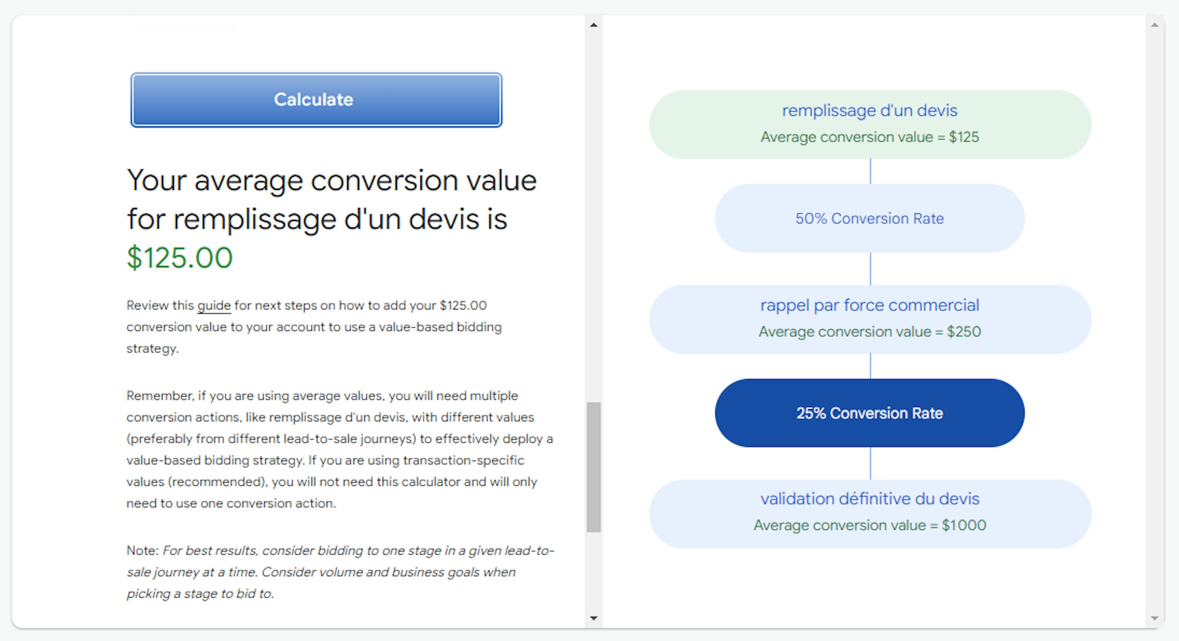1179x641 pixels.
Task: Click left panel scroll up arrow
Action: point(593,25)
